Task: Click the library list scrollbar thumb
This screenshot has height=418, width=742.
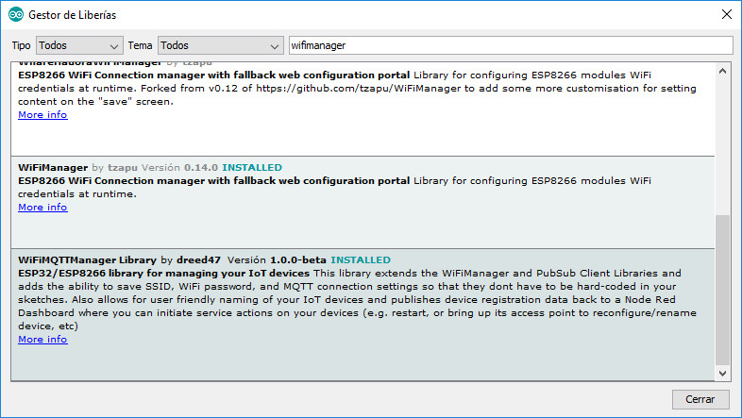Action: coord(723,288)
